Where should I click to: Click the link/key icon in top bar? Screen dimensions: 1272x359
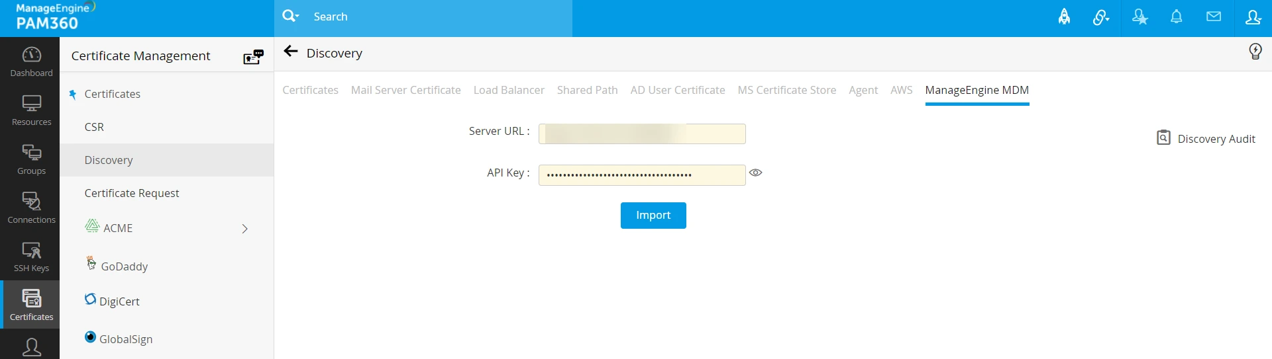click(1101, 17)
